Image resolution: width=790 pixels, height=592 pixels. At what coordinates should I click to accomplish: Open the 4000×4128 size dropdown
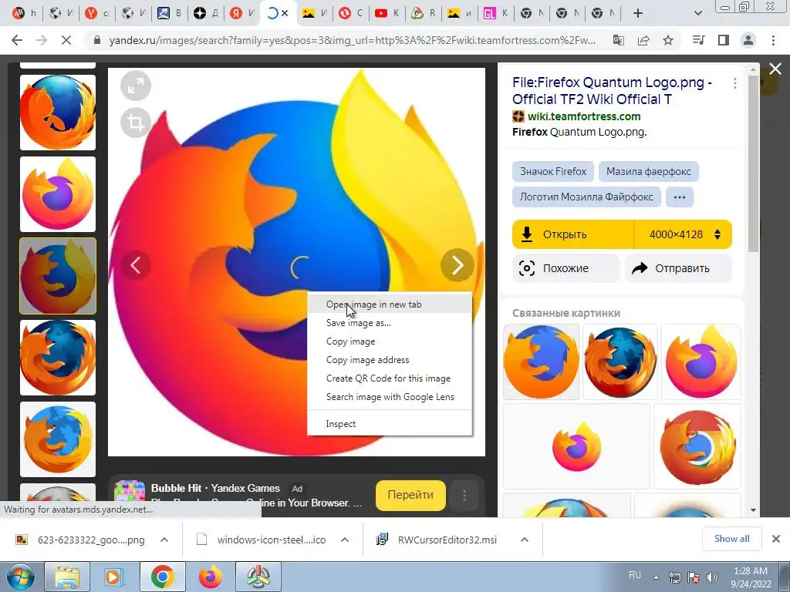pos(684,234)
